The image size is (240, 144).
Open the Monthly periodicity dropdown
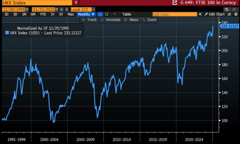pyautogui.click(x=86, y=14)
